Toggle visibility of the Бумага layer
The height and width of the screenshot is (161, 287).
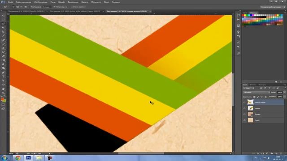coord(244,114)
